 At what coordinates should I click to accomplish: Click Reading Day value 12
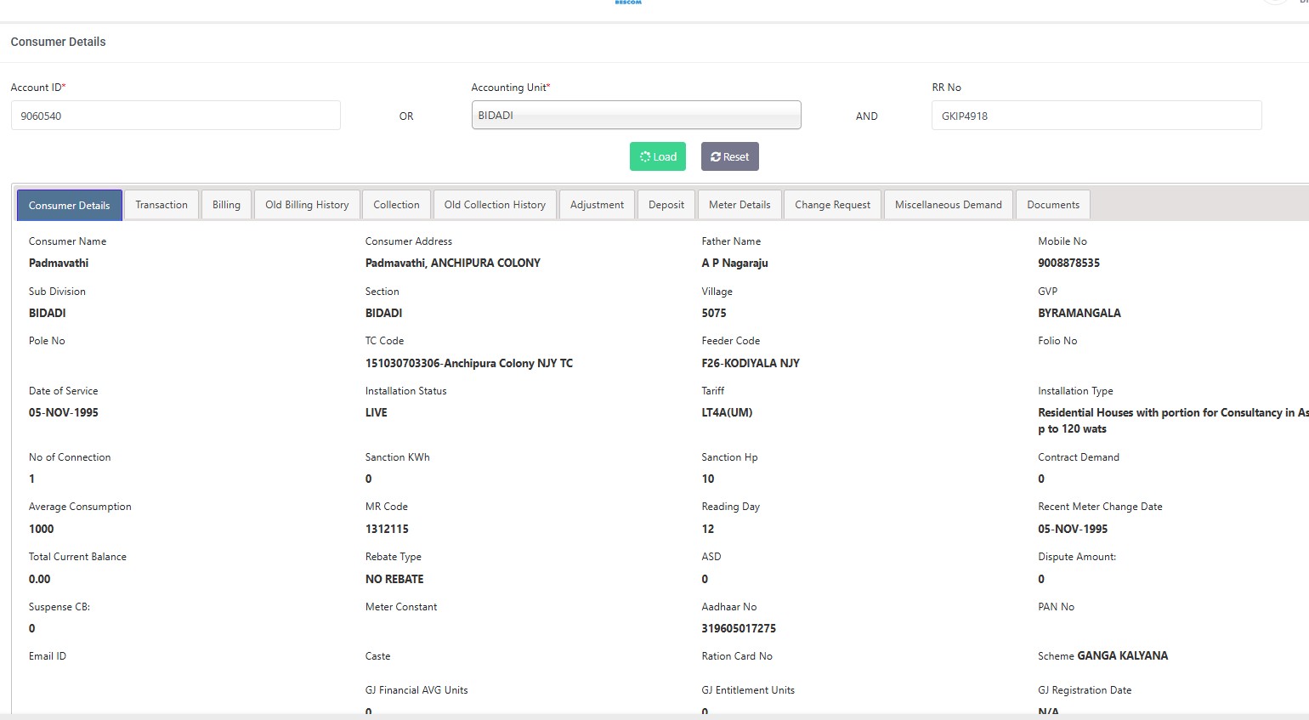708,529
